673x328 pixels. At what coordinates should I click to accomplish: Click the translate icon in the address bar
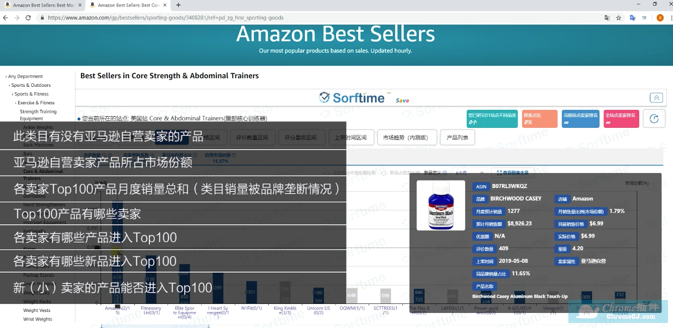tap(607, 17)
